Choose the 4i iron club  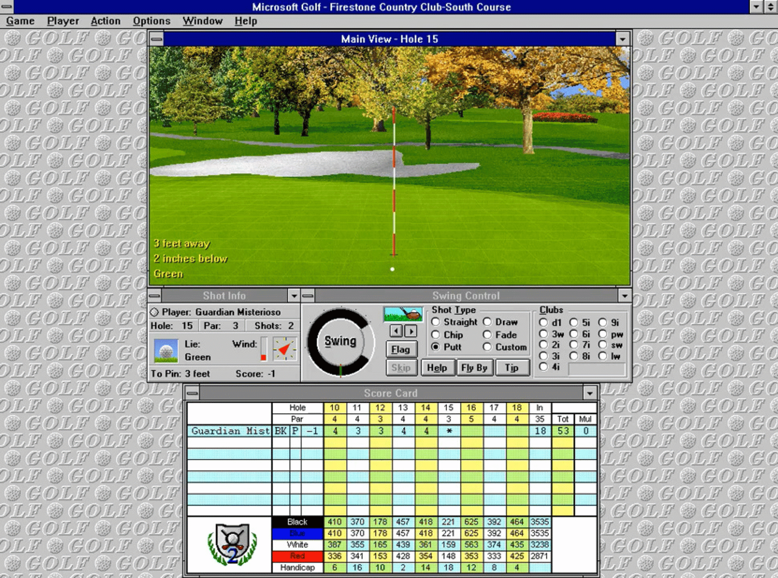click(550, 367)
